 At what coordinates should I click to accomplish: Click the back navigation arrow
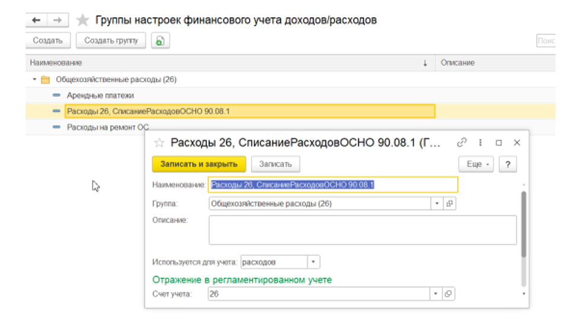pyautogui.click(x=36, y=20)
